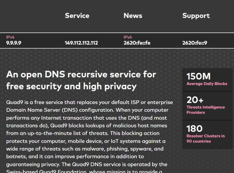Viewport: 234px width, 173px height.
Task: Click the 'Domain Name Server (DNS) configuration' text
Action: click(60, 110)
